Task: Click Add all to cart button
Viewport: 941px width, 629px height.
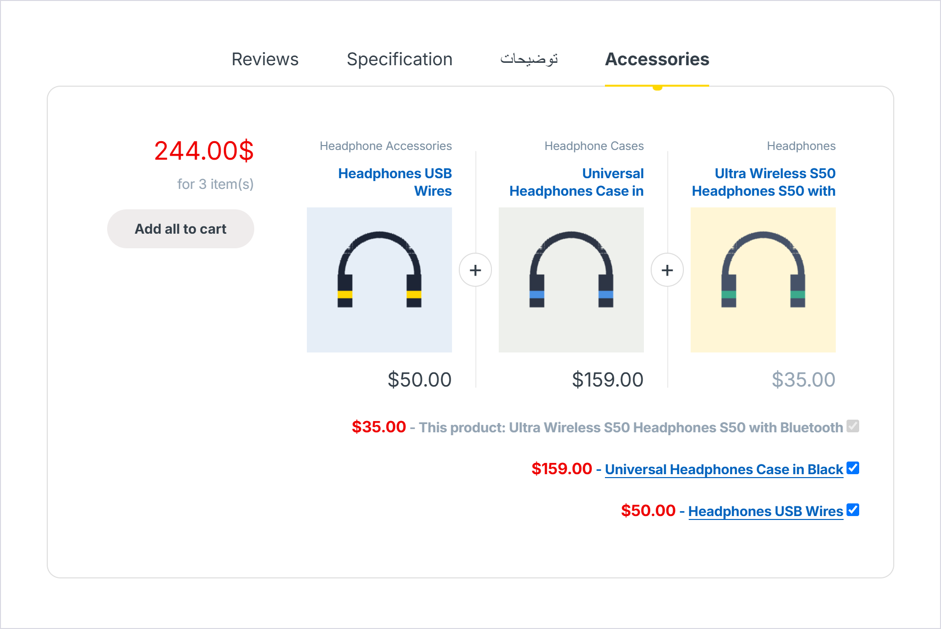Action: coord(181,229)
